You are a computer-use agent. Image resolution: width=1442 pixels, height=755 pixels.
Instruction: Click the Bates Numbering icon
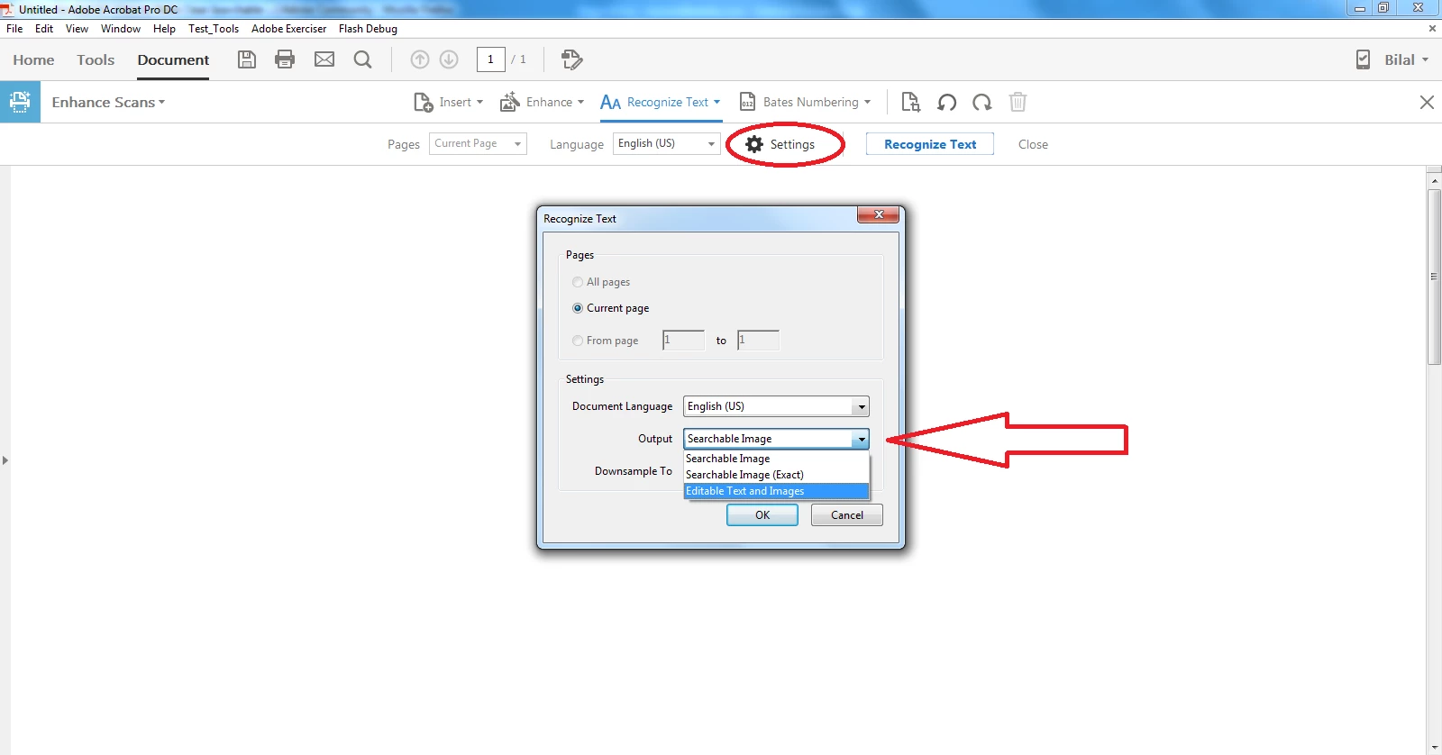(x=747, y=102)
